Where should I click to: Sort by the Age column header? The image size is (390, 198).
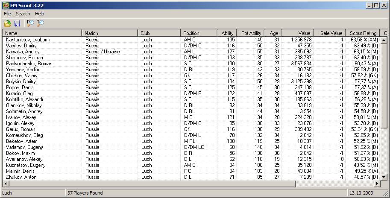coord(273,33)
